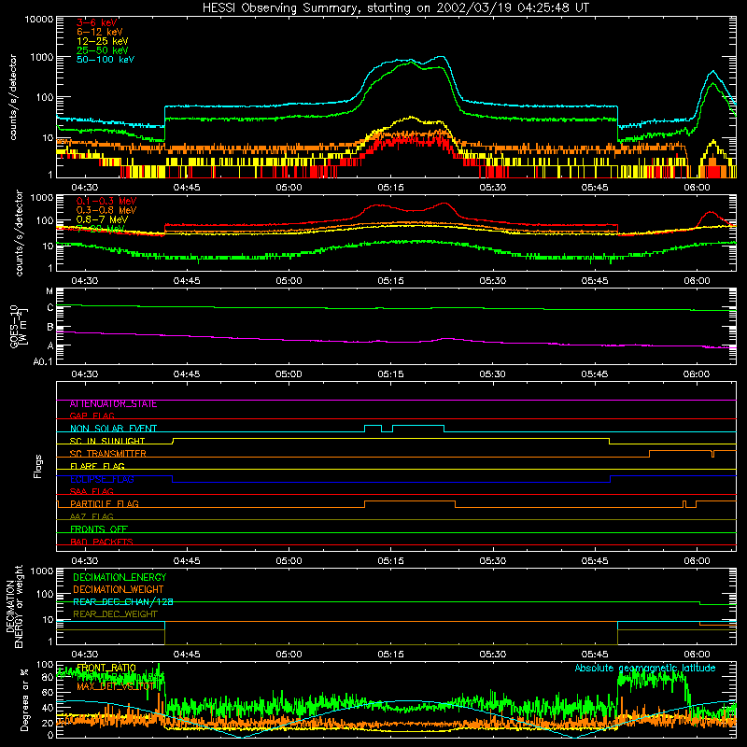This screenshot has width=747, height=747.
Task: Click 05:45 tick under the keV count-rate panel
Action: point(595,188)
